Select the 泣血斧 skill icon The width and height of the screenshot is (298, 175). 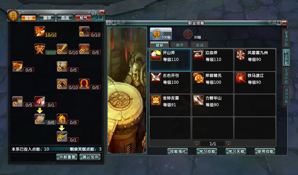[x=198, y=55]
